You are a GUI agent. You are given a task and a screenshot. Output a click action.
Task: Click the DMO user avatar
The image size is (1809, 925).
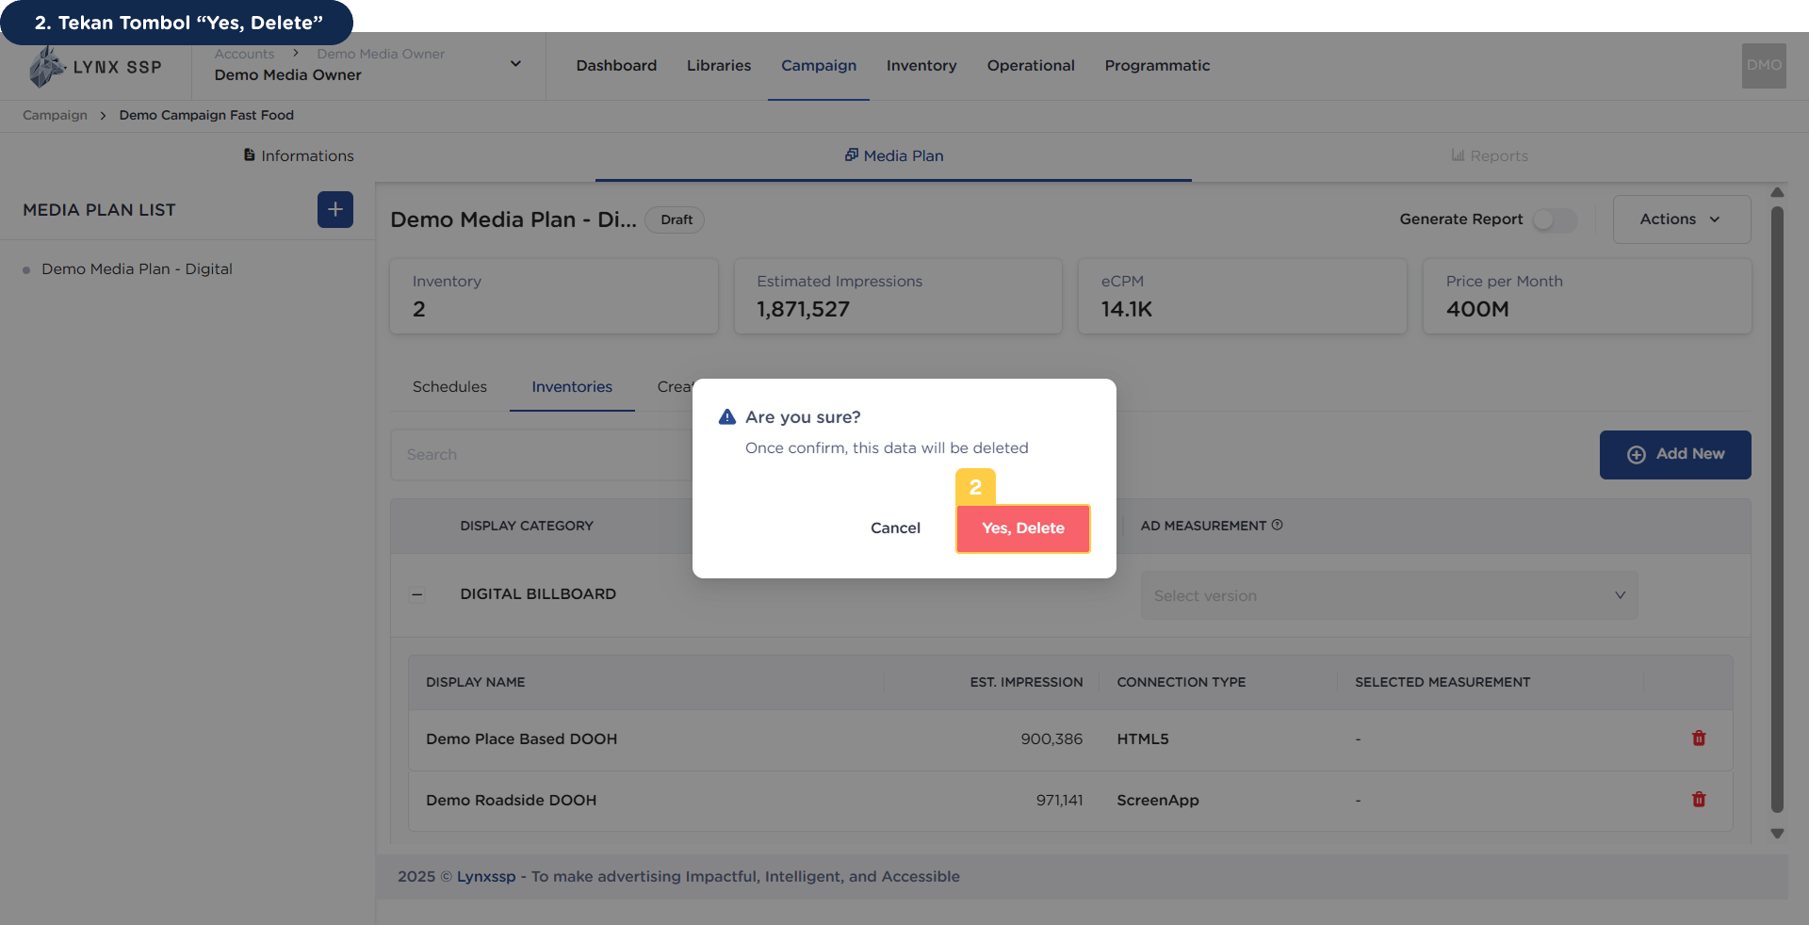pos(1764,66)
